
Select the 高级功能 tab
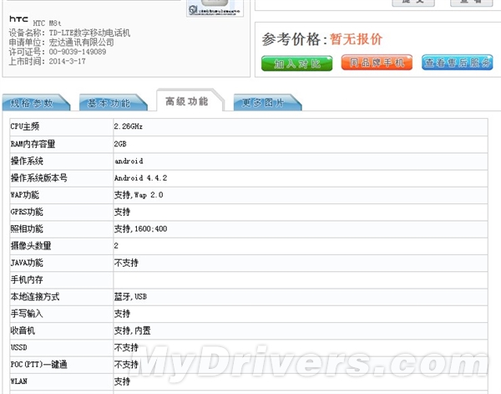pyautogui.click(x=186, y=101)
